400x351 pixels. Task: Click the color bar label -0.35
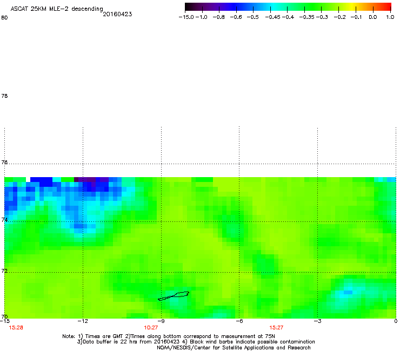pyautogui.click(x=307, y=17)
